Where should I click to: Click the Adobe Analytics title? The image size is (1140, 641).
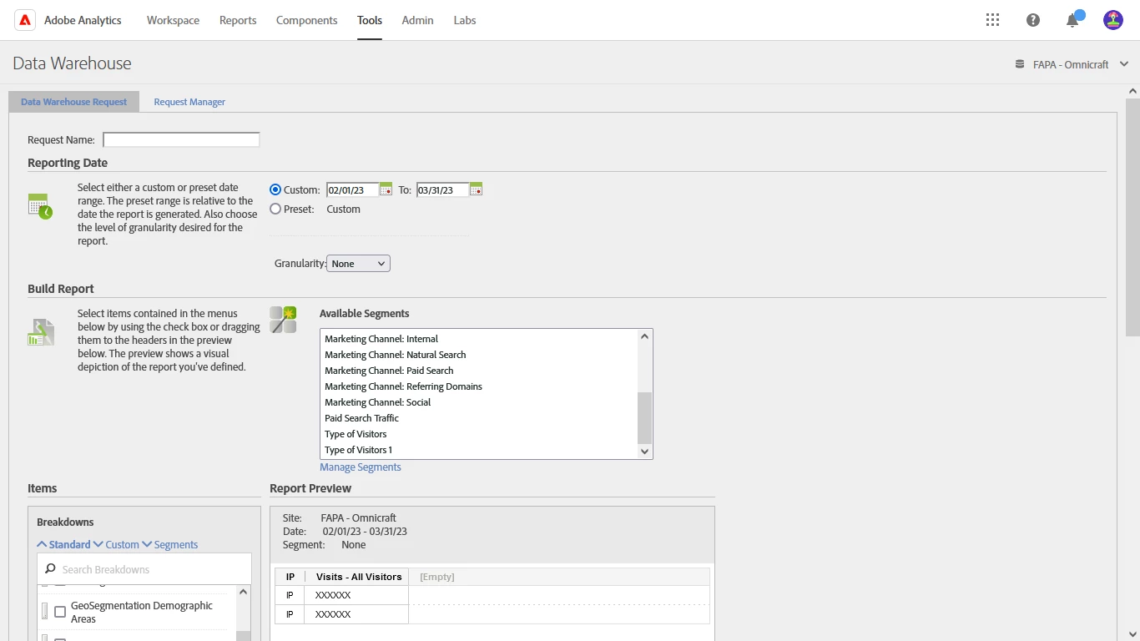pos(83,20)
